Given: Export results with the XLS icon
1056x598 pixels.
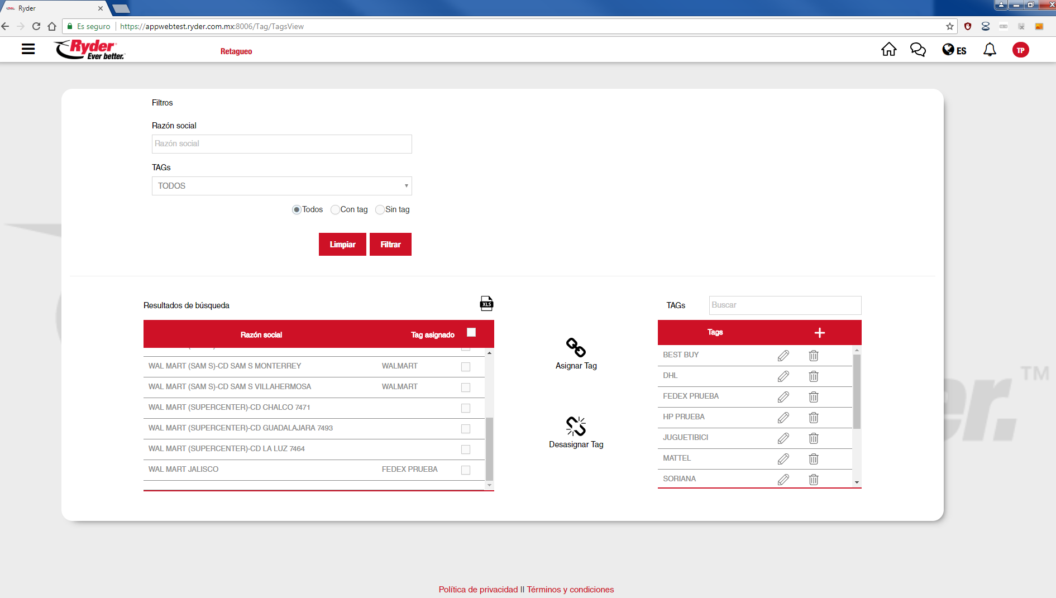Looking at the screenshot, I should [486, 303].
